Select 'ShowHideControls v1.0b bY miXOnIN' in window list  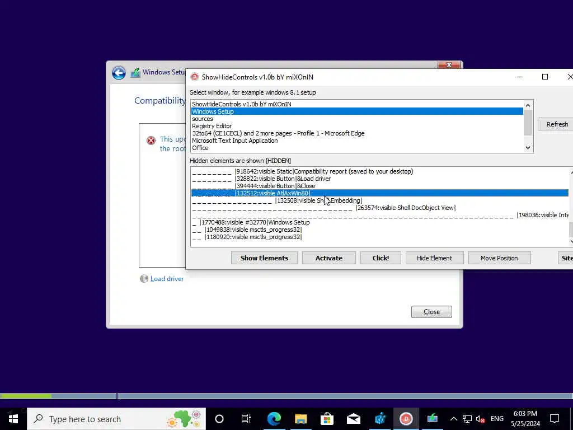[357, 104]
